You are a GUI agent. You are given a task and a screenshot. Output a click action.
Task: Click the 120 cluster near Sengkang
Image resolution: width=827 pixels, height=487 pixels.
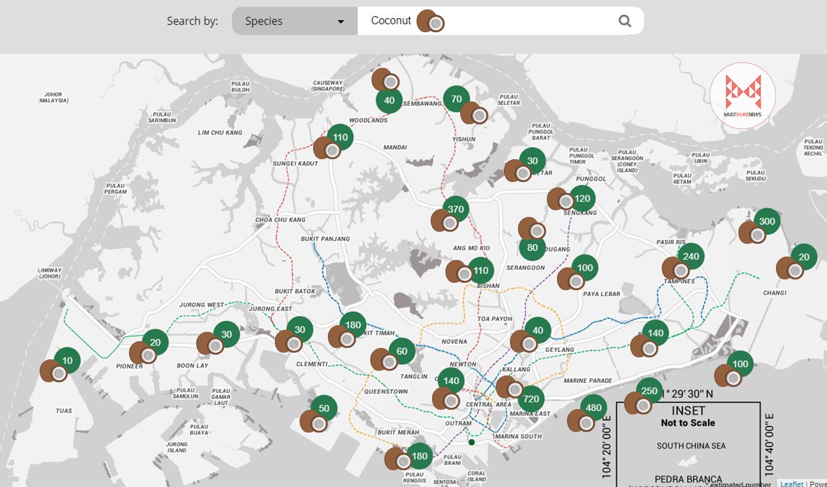click(x=582, y=198)
